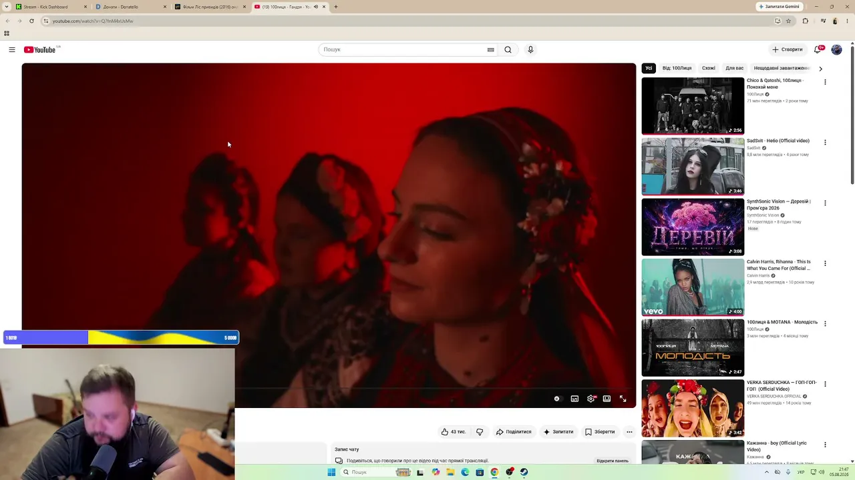855x480 pixels.
Task: Toggle theater mode in the player
Action: tap(607, 399)
